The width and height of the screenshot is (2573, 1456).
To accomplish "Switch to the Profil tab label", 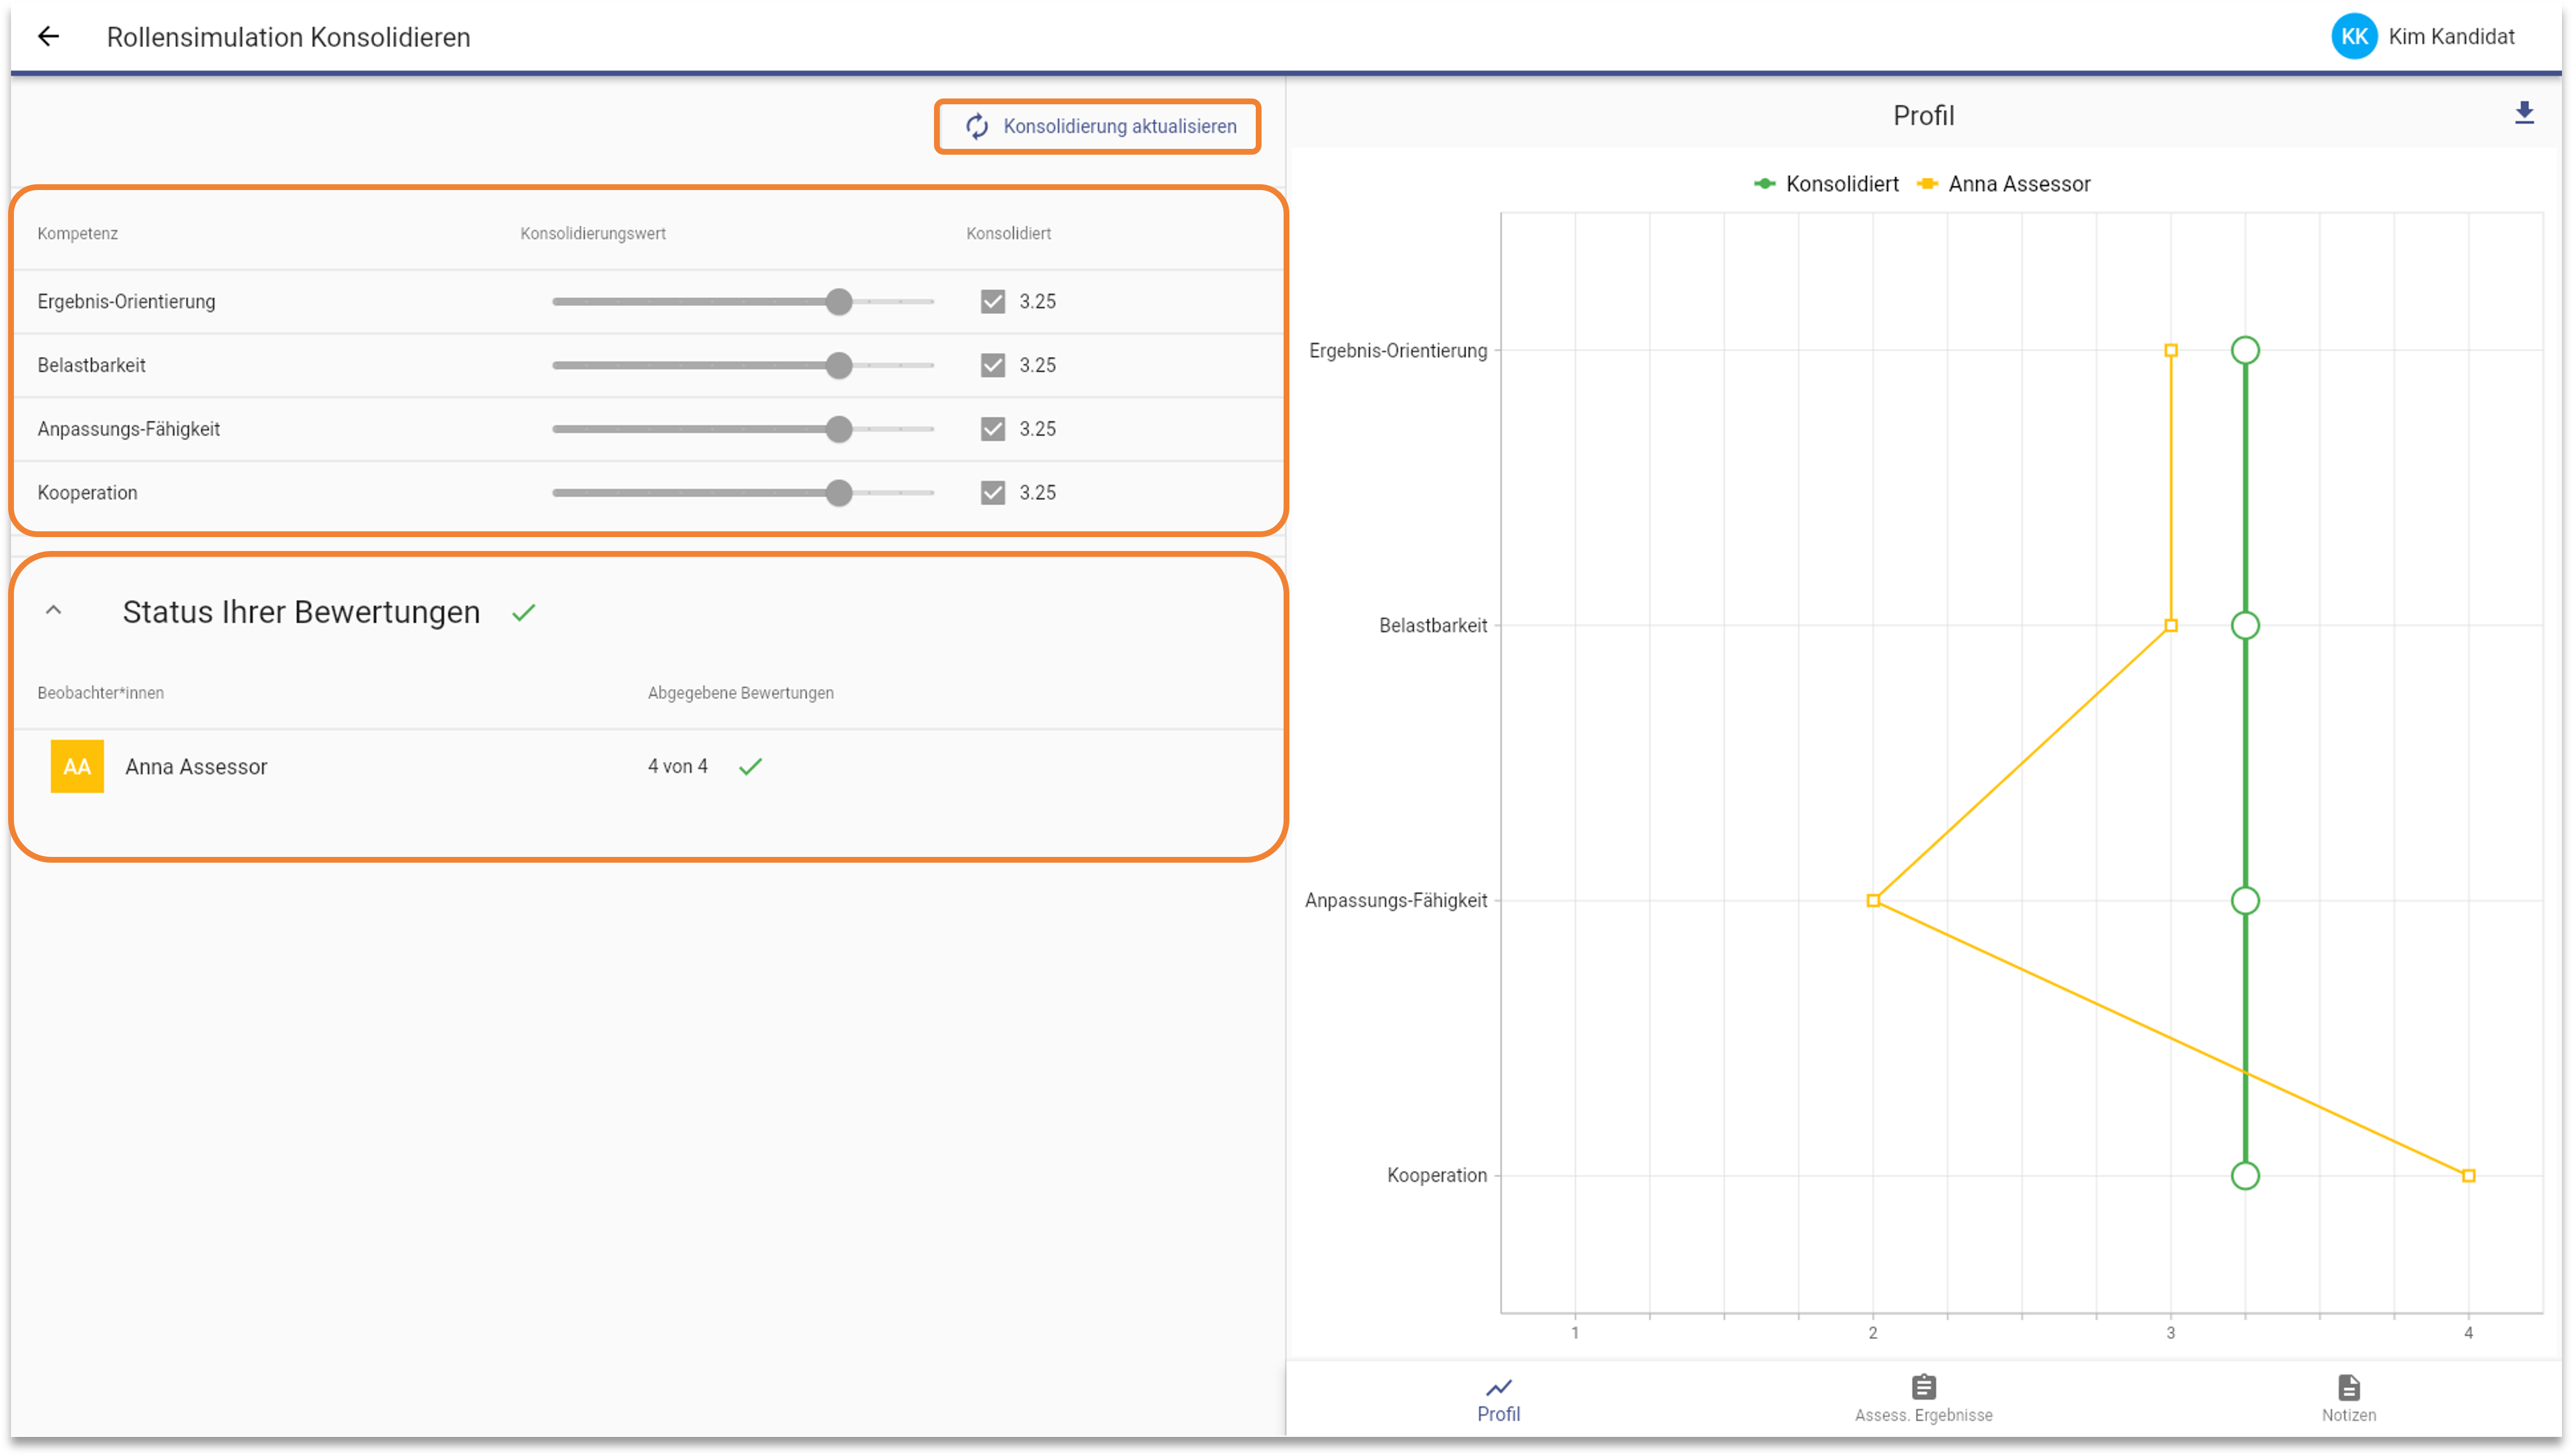I will pyautogui.click(x=1498, y=1414).
